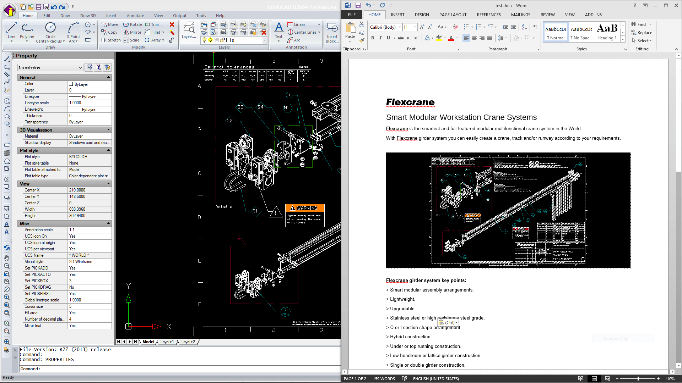Click Format Painter in Word clipboard
682x383 pixels.
tap(362, 40)
